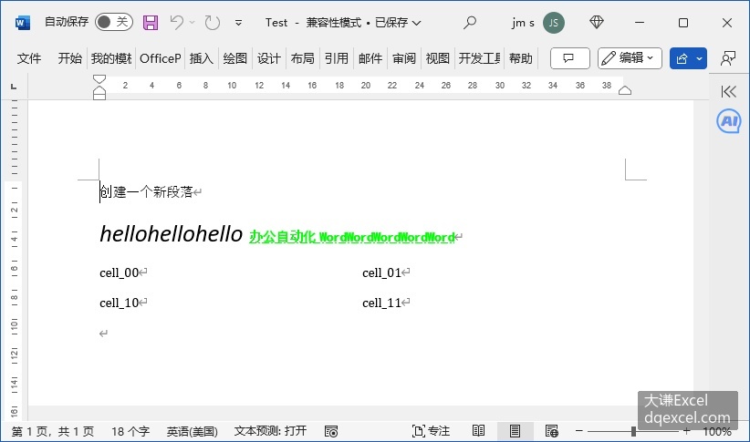The image size is (750, 442).
Task: Open the 帮助 tab
Action: tap(520, 58)
